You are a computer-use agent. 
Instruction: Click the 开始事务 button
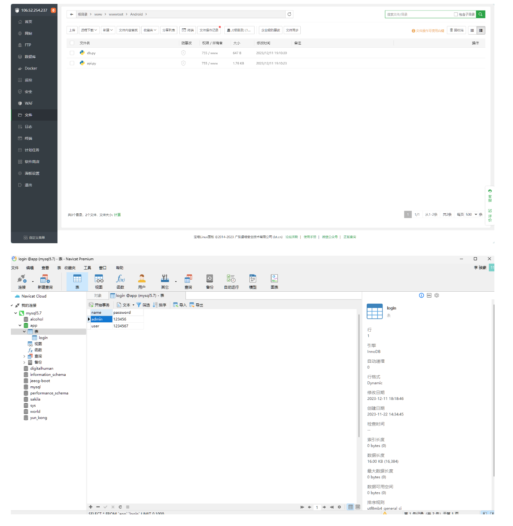[99, 305]
